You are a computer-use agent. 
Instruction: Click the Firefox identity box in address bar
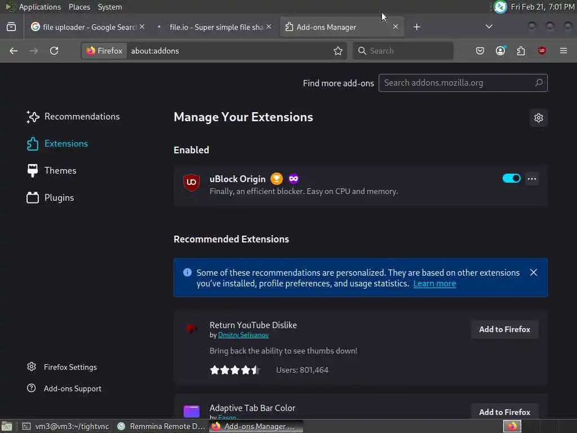[104, 51]
